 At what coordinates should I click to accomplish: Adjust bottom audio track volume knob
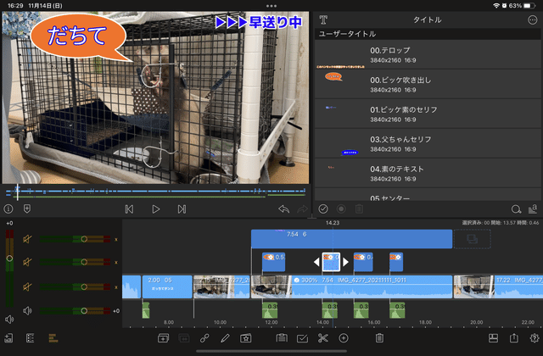pyautogui.click(x=84, y=311)
